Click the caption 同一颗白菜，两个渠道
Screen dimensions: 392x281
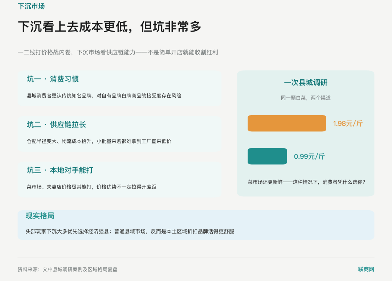tap(306, 98)
